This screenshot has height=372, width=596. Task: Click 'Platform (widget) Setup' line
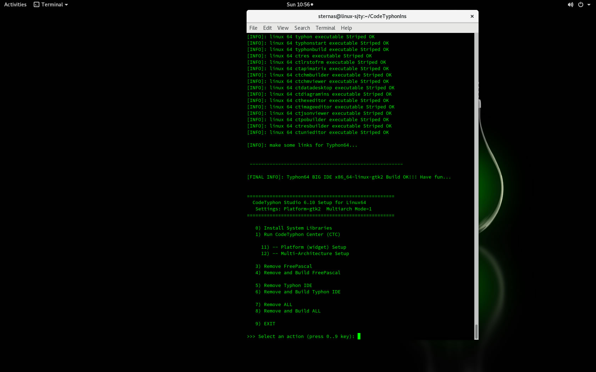click(304, 247)
